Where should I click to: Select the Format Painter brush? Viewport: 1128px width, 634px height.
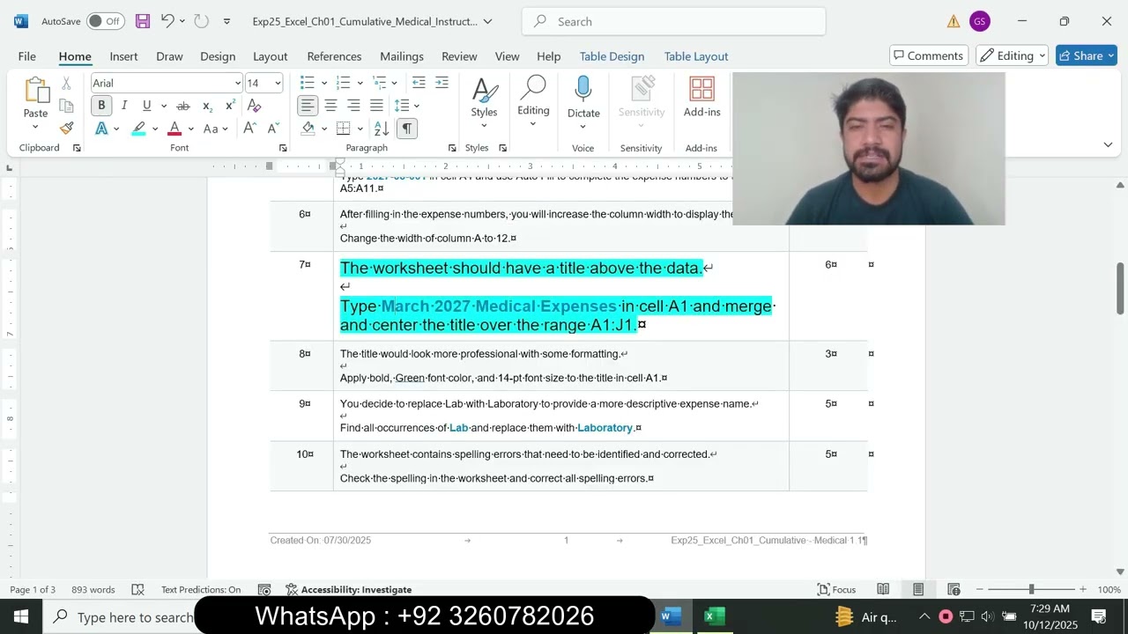pos(66,128)
